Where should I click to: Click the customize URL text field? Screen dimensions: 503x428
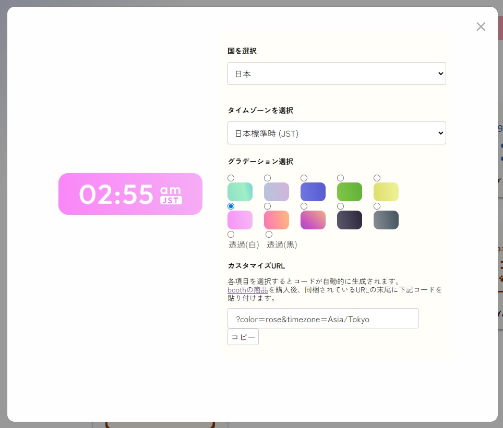(x=322, y=318)
